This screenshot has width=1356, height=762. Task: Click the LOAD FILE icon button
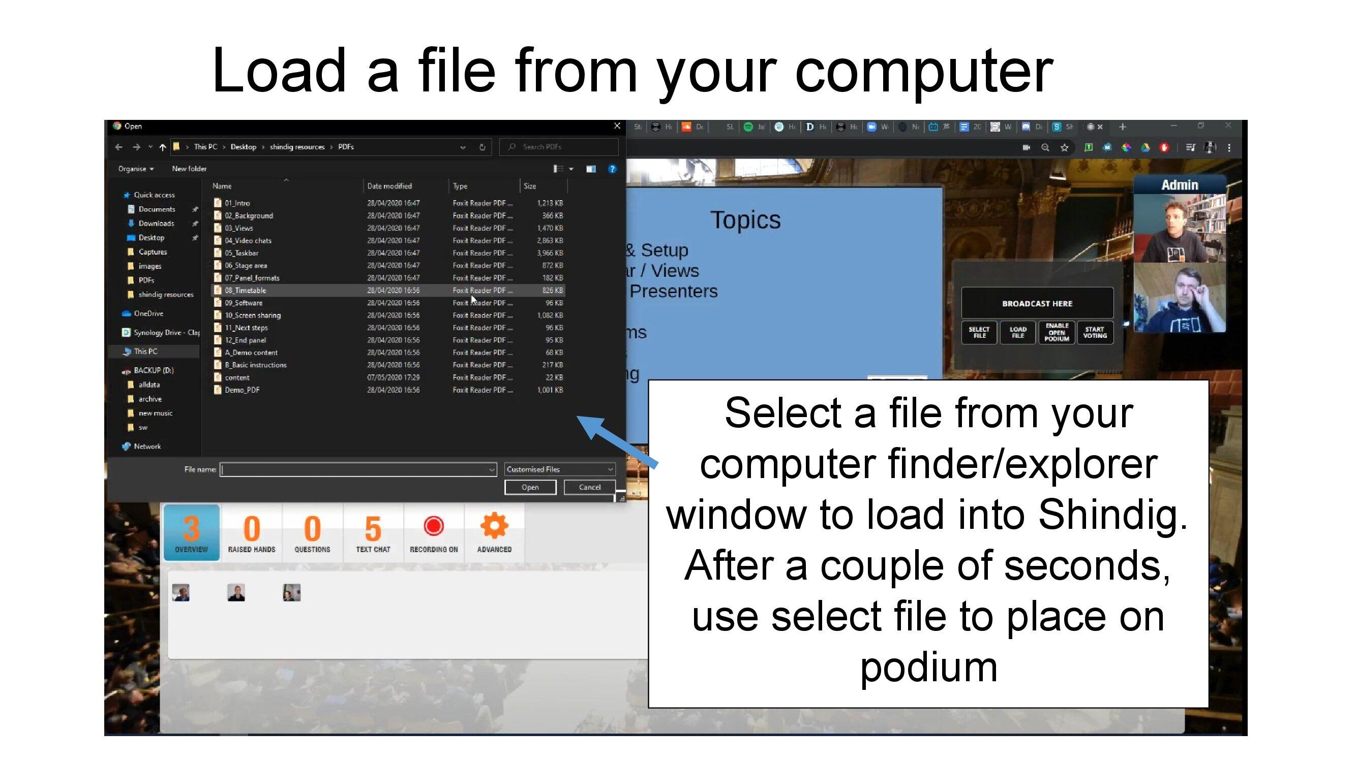[1018, 333]
